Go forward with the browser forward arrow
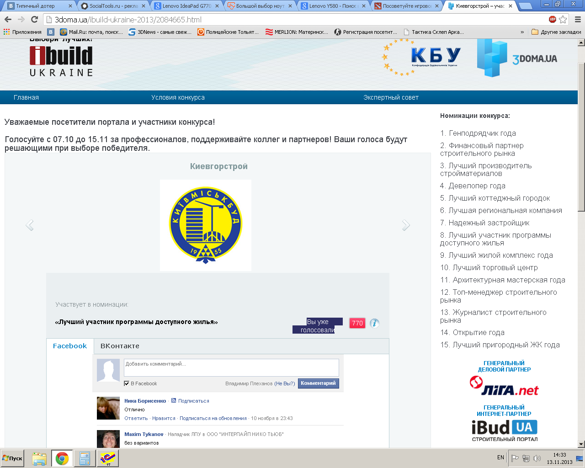The width and height of the screenshot is (585, 468). pos(21,20)
